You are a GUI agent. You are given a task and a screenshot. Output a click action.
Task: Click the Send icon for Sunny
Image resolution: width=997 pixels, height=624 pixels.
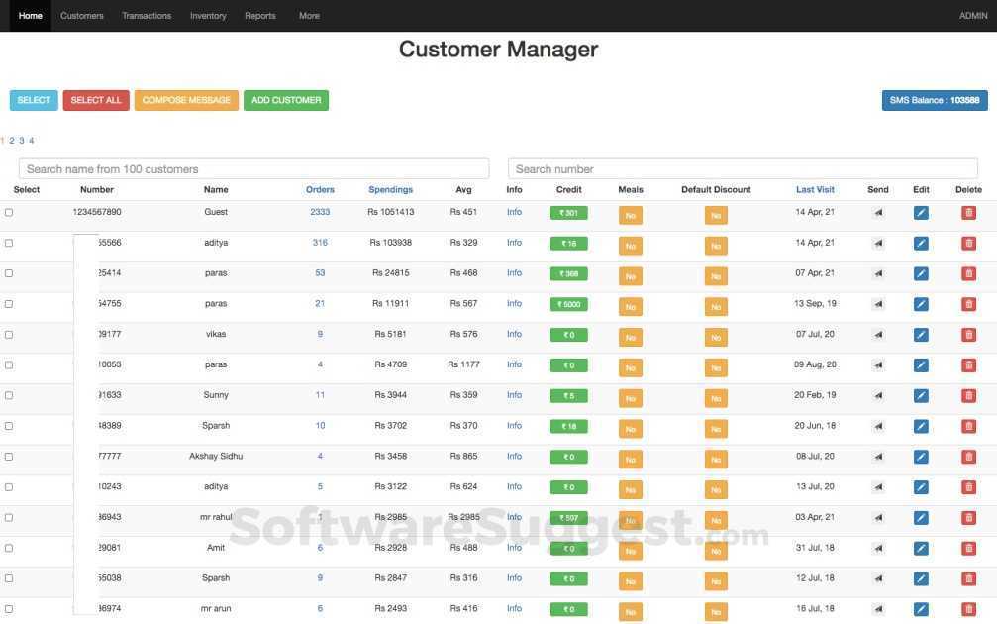[875, 393]
